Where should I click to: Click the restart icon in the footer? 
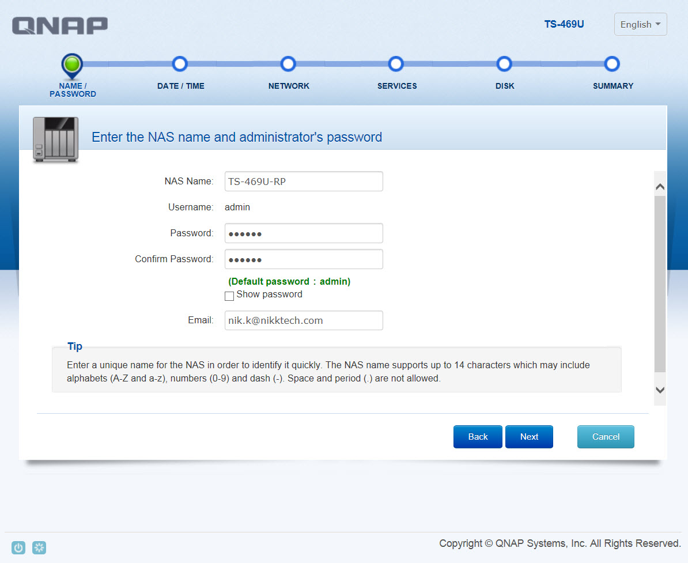tap(39, 547)
